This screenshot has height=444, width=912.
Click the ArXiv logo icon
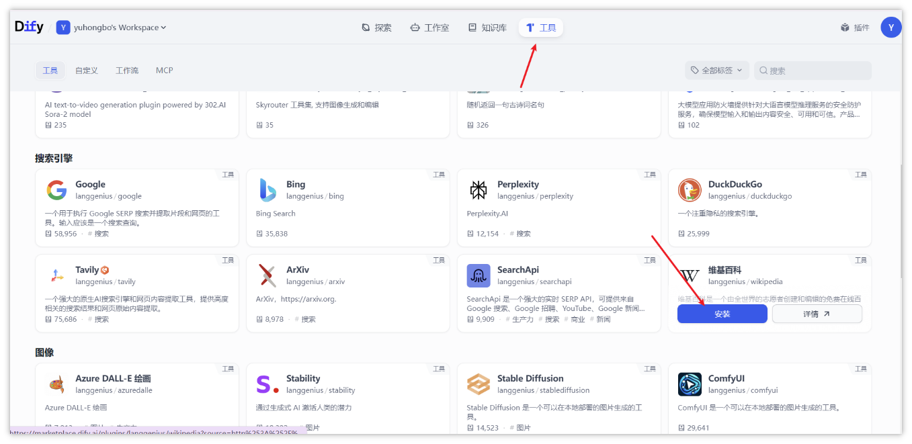[x=268, y=275]
